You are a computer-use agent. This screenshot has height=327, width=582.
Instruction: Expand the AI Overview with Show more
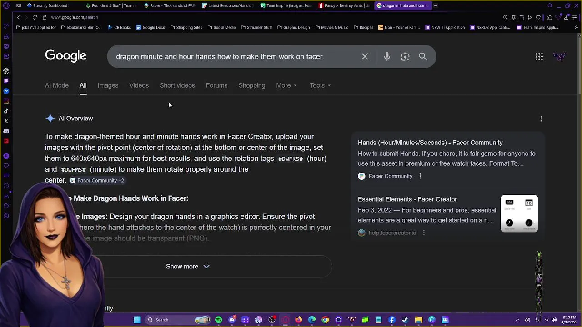pyautogui.click(x=188, y=267)
